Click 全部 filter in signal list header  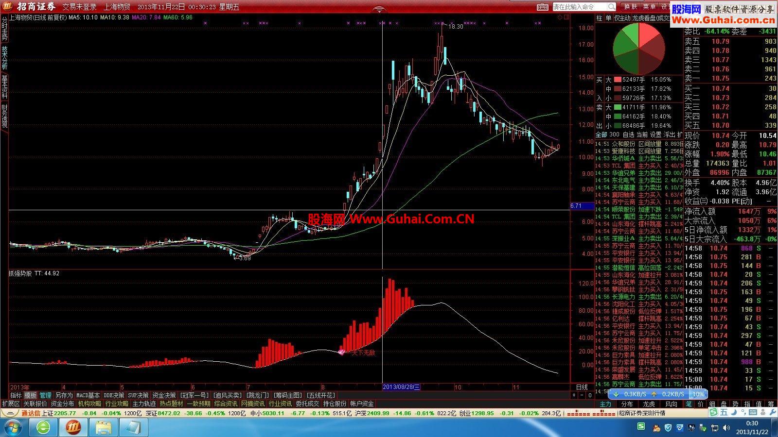601,134
